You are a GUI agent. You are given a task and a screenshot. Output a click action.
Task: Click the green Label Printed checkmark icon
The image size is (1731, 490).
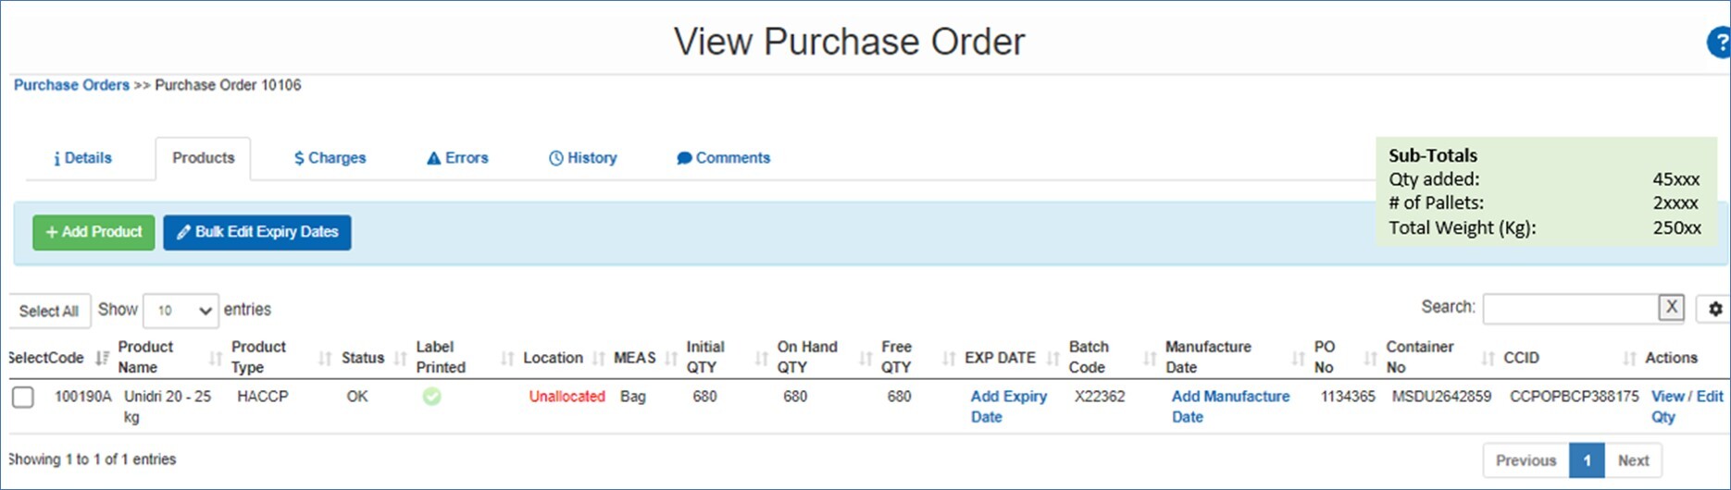pos(431,397)
